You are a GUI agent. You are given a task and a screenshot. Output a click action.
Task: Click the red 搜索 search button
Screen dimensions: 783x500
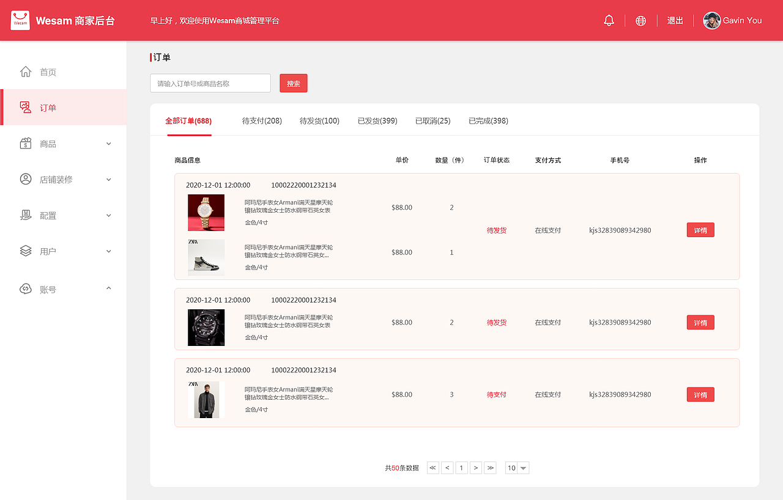click(293, 83)
